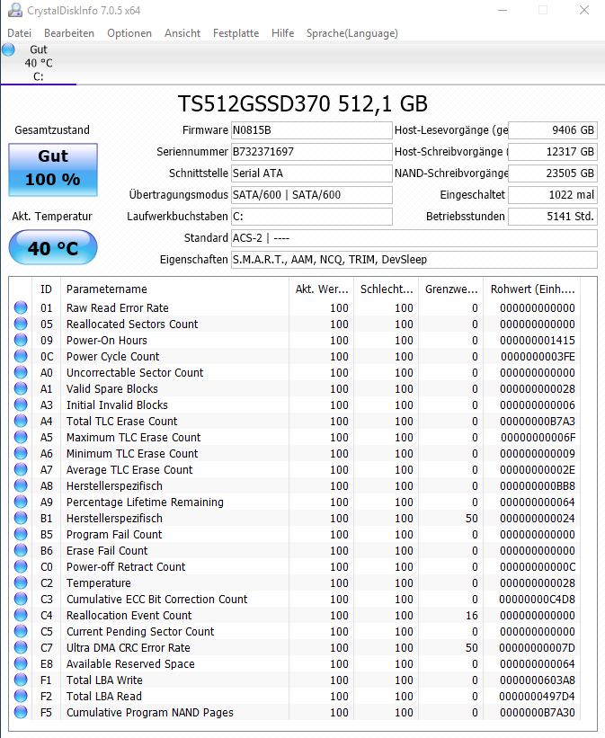Image resolution: width=605 pixels, height=738 pixels.
Task: Open the Sprache(Language) menu
Action: pyautogui.click(x=352, y=33)
